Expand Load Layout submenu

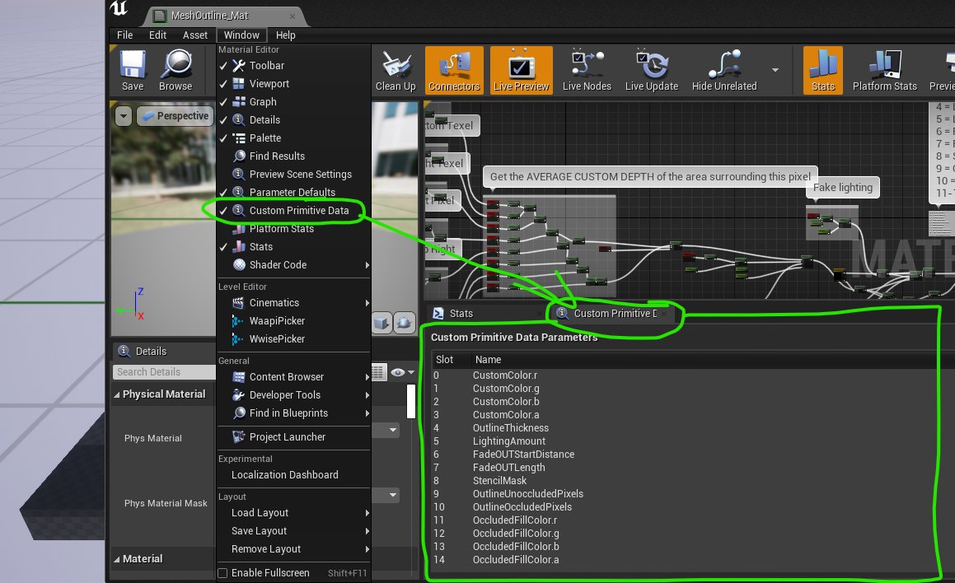pos(293,513)
